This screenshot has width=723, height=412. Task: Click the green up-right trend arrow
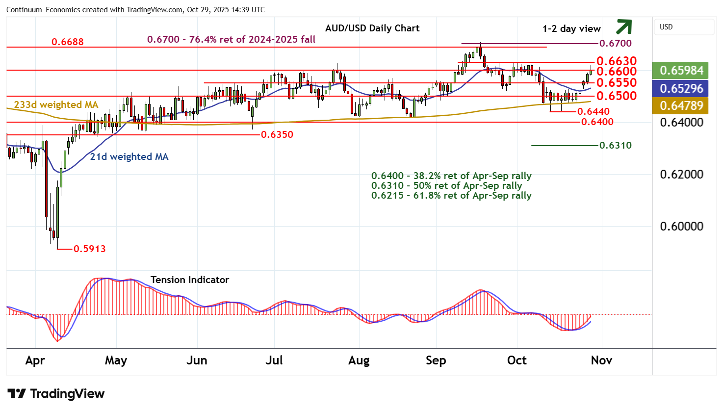click(623, 26)
